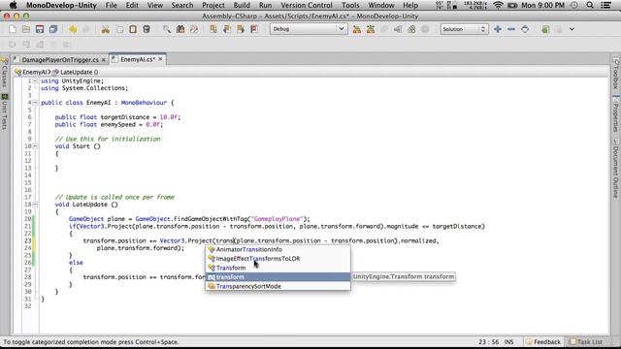Click the reset zoom icon after minus
Viewport: 621px width, 349px height.
pos(525,29)
